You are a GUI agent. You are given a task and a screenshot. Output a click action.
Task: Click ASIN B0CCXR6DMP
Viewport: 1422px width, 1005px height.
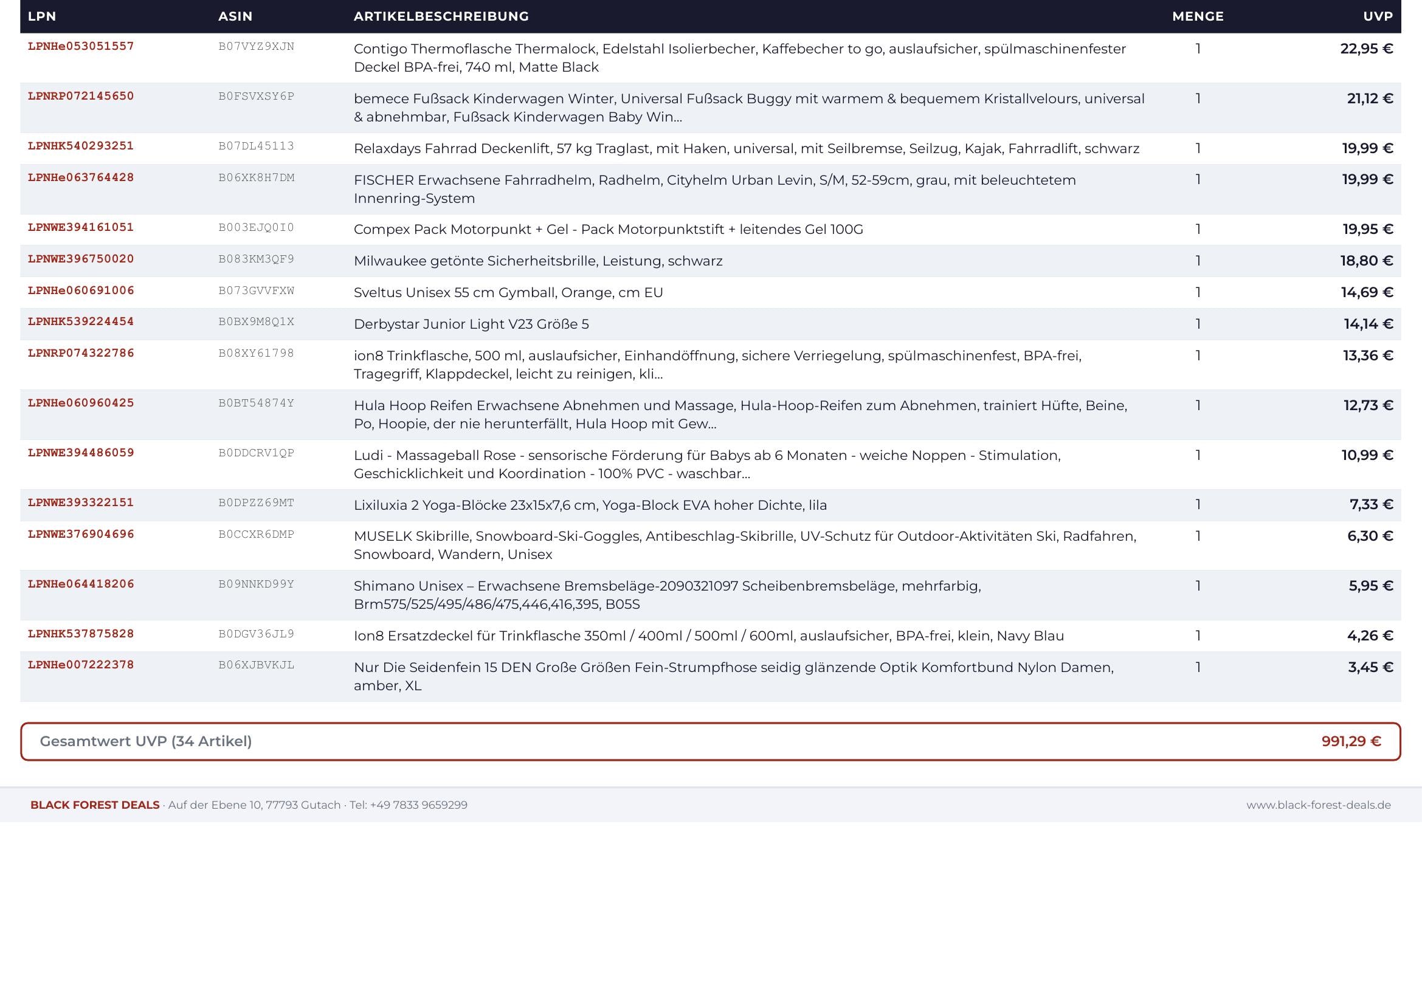point(257,535)
